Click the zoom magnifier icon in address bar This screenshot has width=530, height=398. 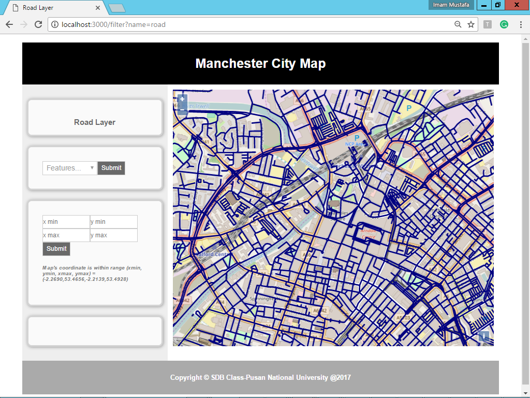(x=458, y=24)
